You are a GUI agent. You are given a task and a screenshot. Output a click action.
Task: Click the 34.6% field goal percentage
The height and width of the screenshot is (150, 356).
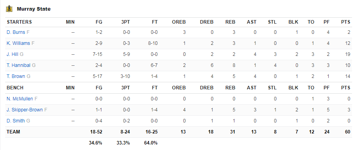[95, 143]
